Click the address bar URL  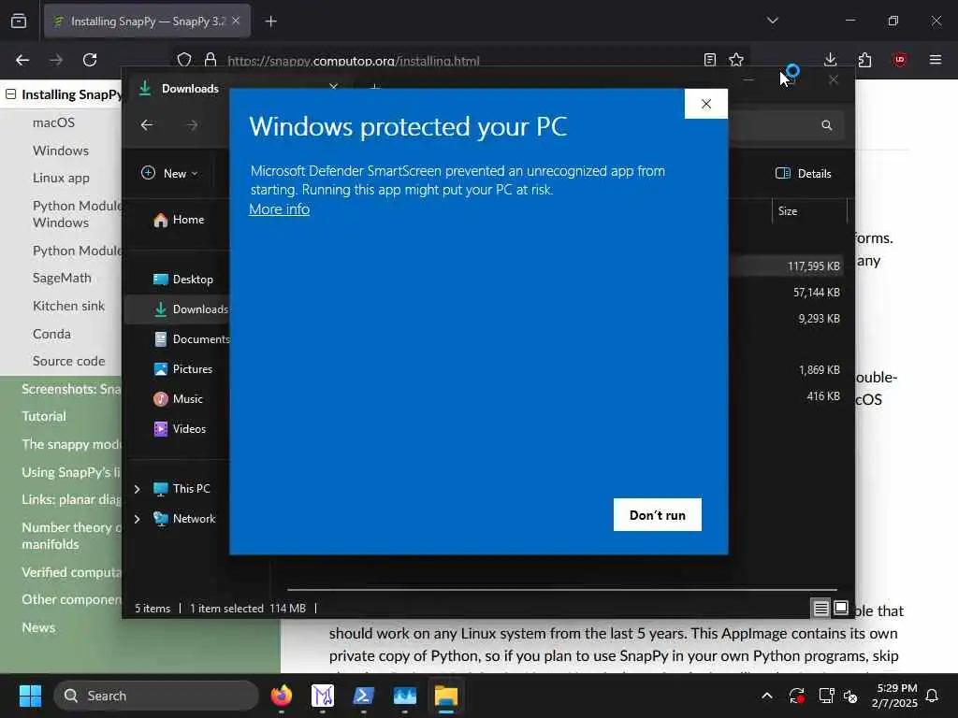(x=353, y=61)
